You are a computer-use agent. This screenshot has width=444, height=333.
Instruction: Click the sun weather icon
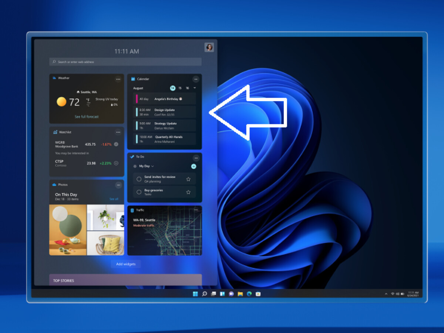[61, 102]
